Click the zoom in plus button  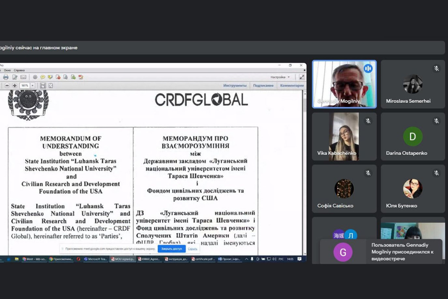click(x=15, y=86)
